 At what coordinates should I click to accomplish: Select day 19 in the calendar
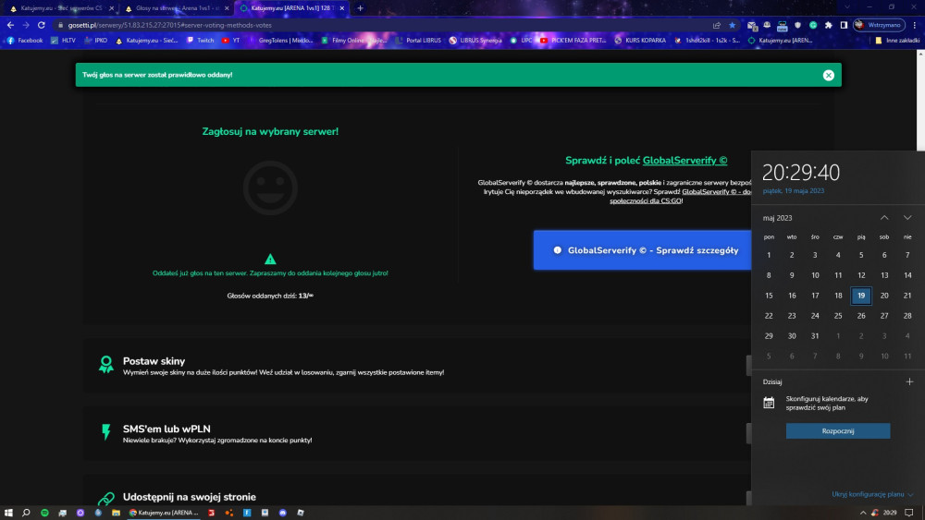pos(861,296)
